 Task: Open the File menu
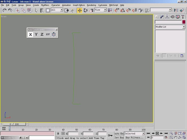coord(2,5)
